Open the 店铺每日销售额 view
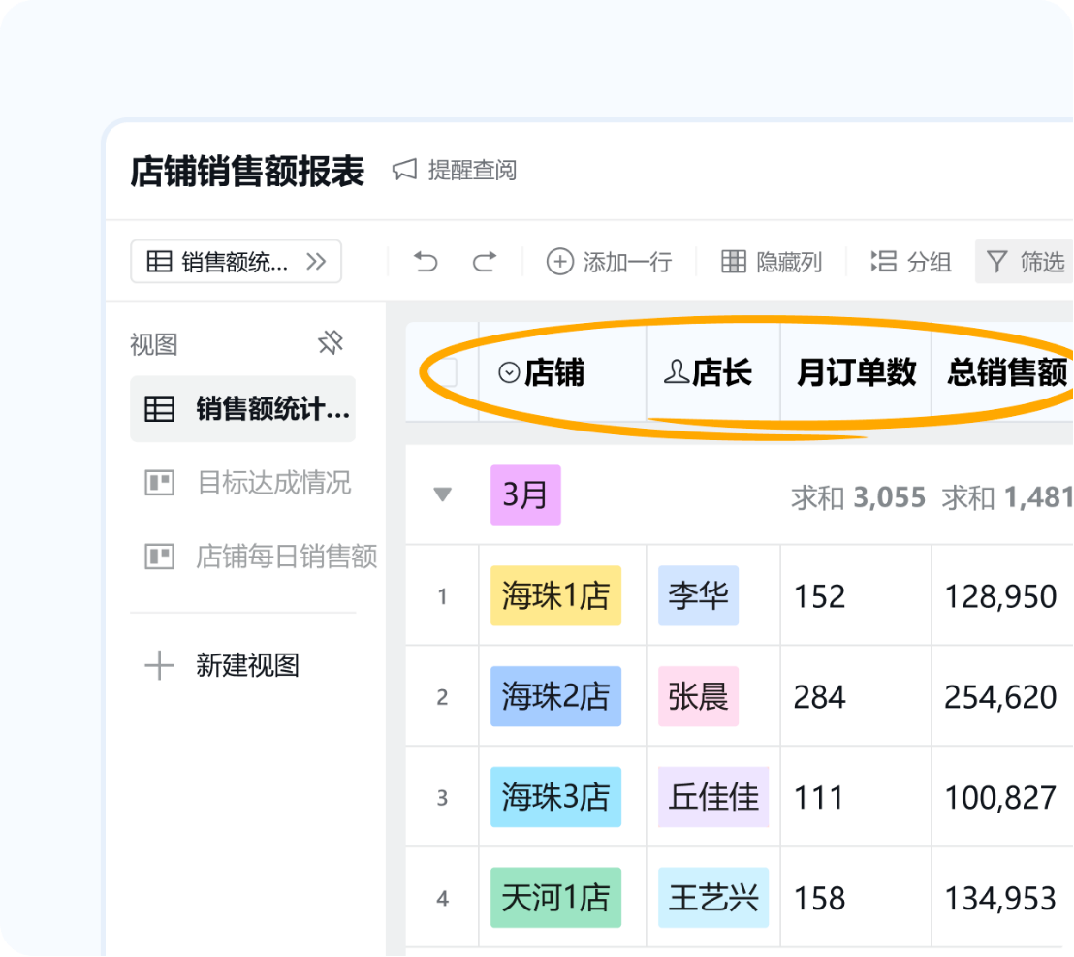 click(x=286, y=557)
